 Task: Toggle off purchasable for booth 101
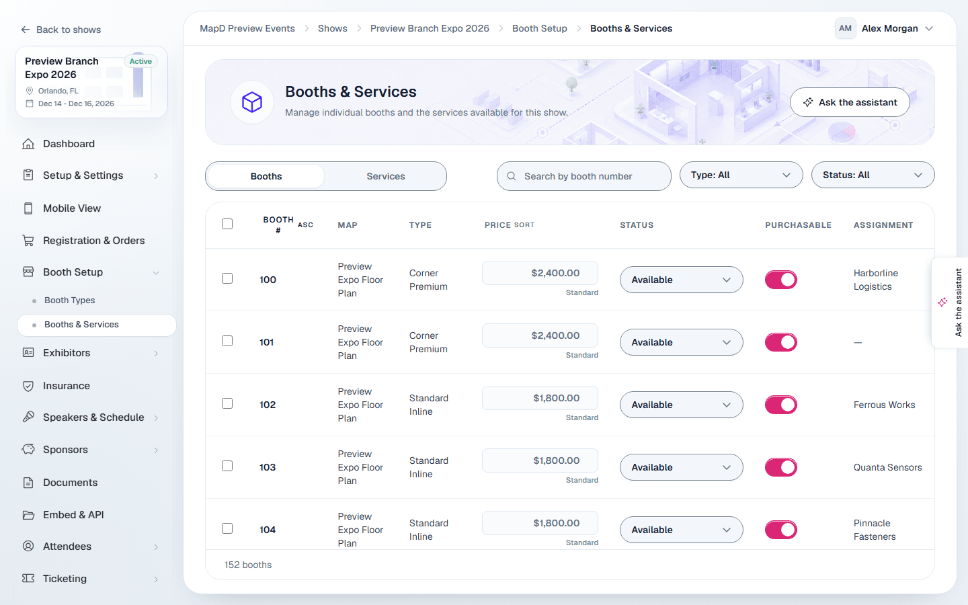[x=781, y=342]
